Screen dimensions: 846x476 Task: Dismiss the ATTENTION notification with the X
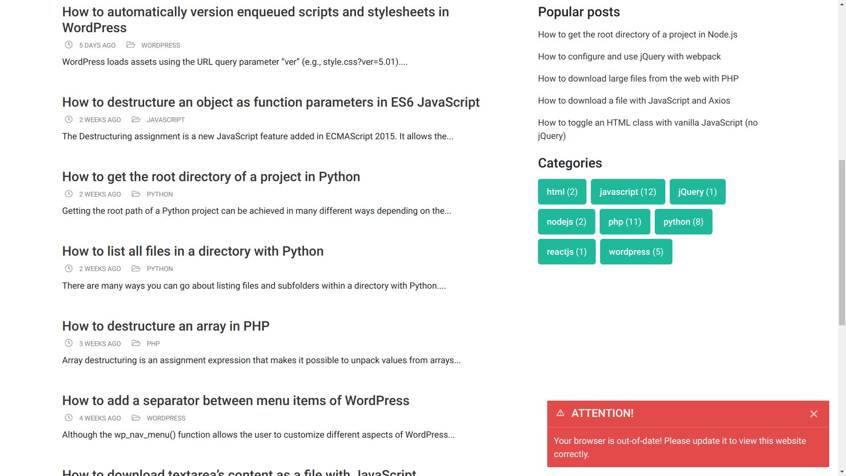(813, 414)
